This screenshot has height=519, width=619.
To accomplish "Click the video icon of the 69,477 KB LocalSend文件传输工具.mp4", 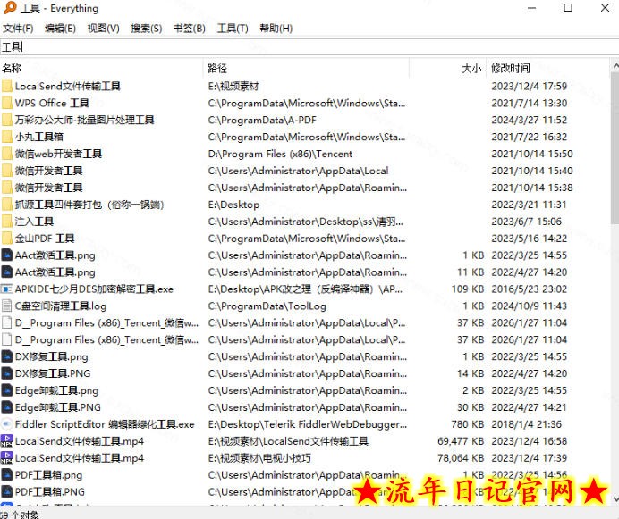I will tap(7, 441).
